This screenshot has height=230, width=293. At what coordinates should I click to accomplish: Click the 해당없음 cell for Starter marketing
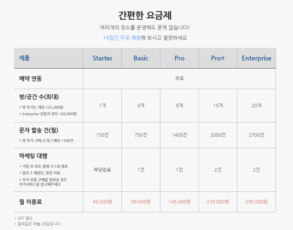(103, 170)
